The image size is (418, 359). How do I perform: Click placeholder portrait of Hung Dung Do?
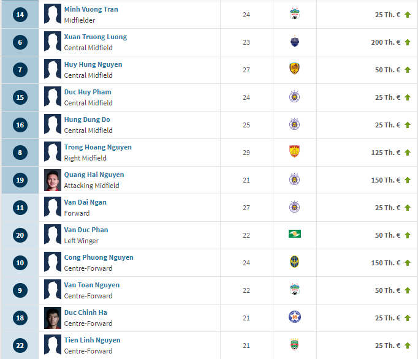[x=53, y=125]
